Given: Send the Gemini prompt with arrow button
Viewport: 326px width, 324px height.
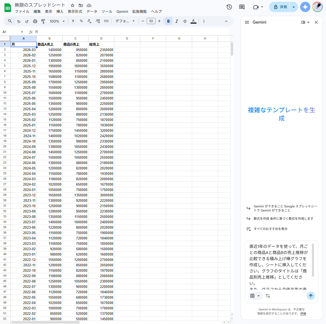Looking at the screenshot, I should 311,296.
